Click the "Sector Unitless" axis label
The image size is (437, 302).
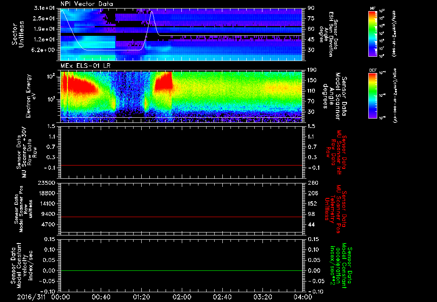coord(18,35)
